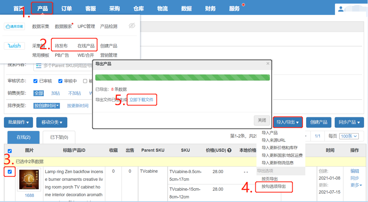
Task: Sort by 按更新时间
Action: [x=78, y=106]
